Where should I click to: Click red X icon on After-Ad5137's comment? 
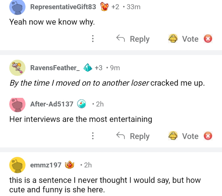(208, 136)
